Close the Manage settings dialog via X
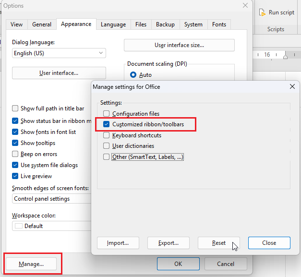The width and height of the screenshot is (301, 277). (x=292, y=87)
